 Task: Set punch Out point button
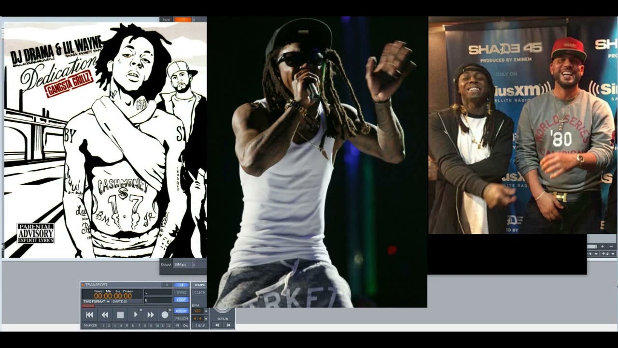click(x=185, y=326)
